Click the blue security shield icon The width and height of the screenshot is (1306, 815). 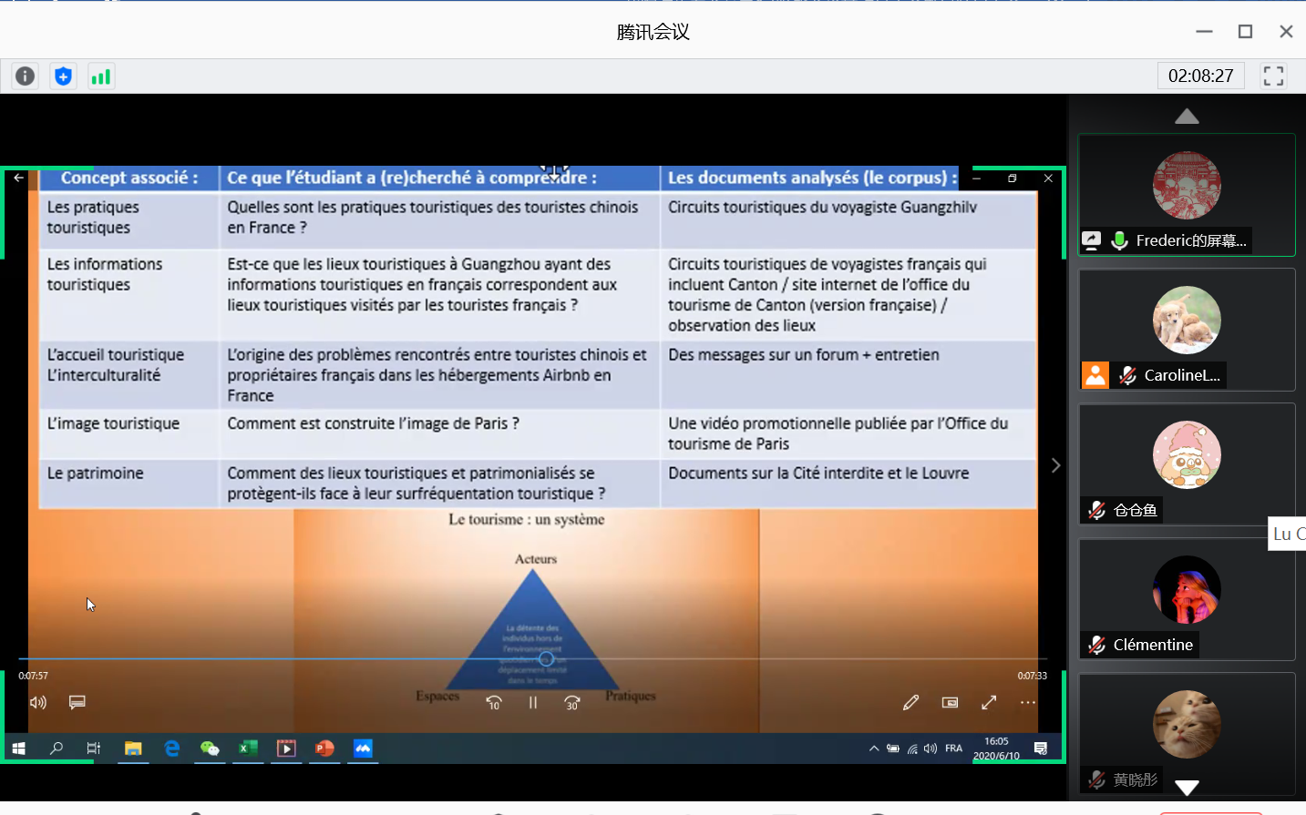63,76
